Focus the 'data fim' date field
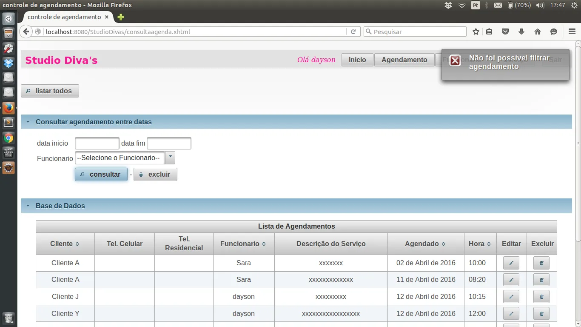 coord(169,143)
